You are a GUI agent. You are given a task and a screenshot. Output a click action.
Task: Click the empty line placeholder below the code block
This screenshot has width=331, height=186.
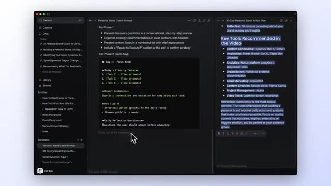pyautogui.click(x=116, y=133)
